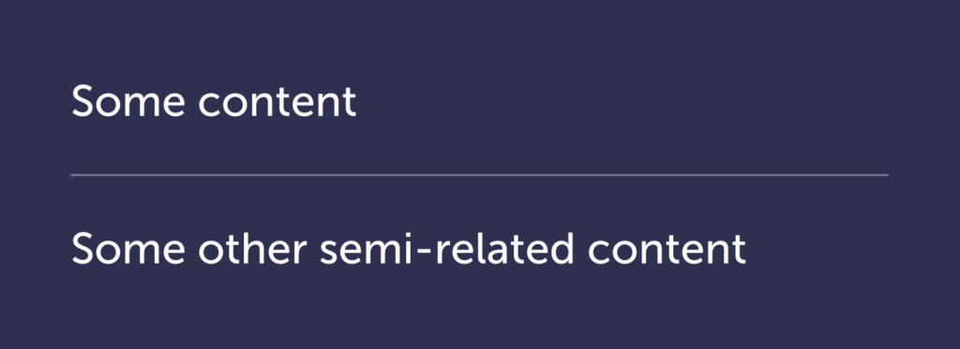The image size is (960, 349).
Task: Click the horizontal divider line between sections
Action: tap(479, 175)
